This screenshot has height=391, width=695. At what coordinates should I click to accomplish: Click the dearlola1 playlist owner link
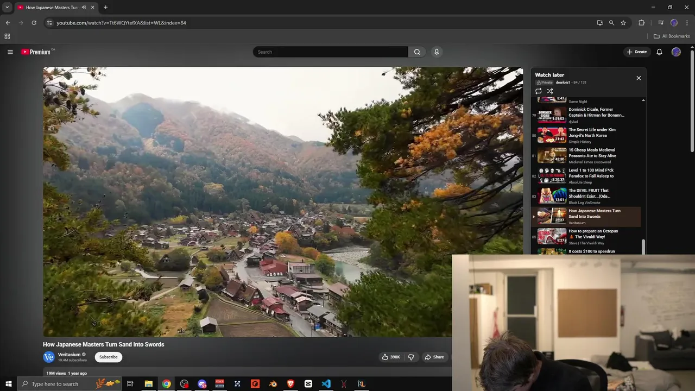[x=563, y=83]
